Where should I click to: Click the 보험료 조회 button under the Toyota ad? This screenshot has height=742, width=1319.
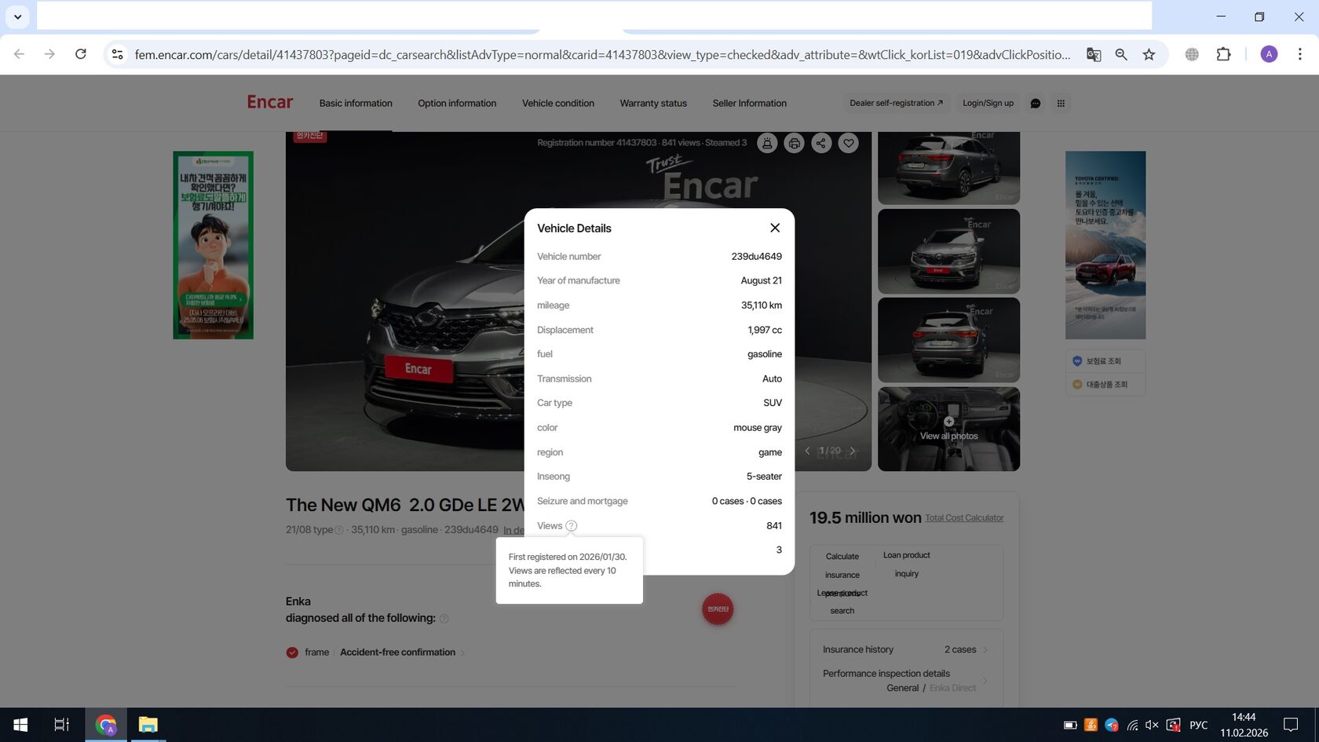tap(1105, 361)
